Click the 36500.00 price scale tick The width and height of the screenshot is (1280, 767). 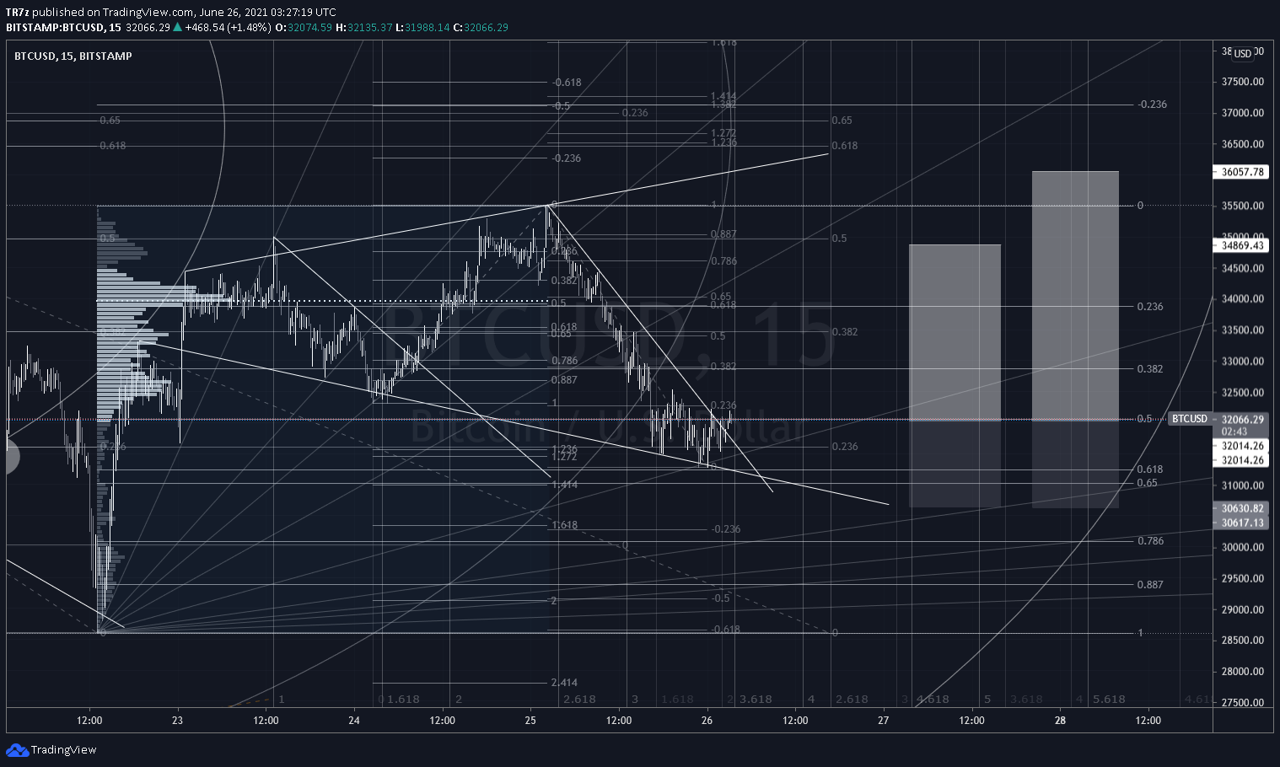click(1242, 144)
